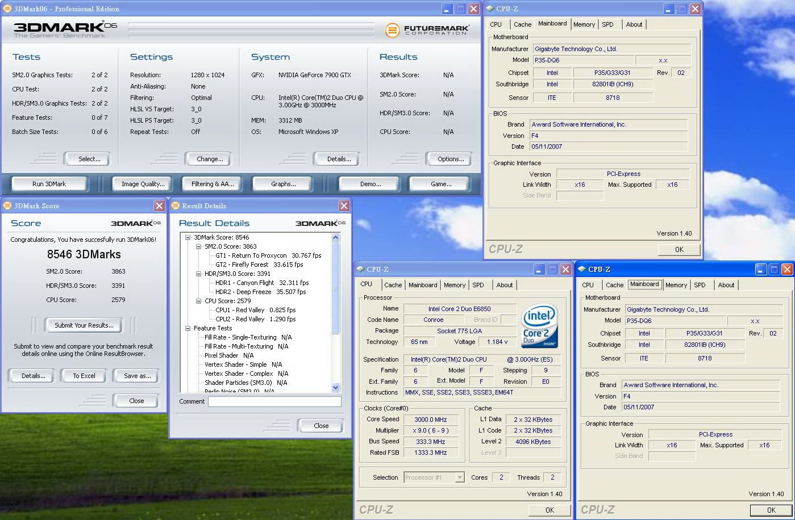Click the Graphs button
Viewport: 795px width, 520px height.
[283, 184]
